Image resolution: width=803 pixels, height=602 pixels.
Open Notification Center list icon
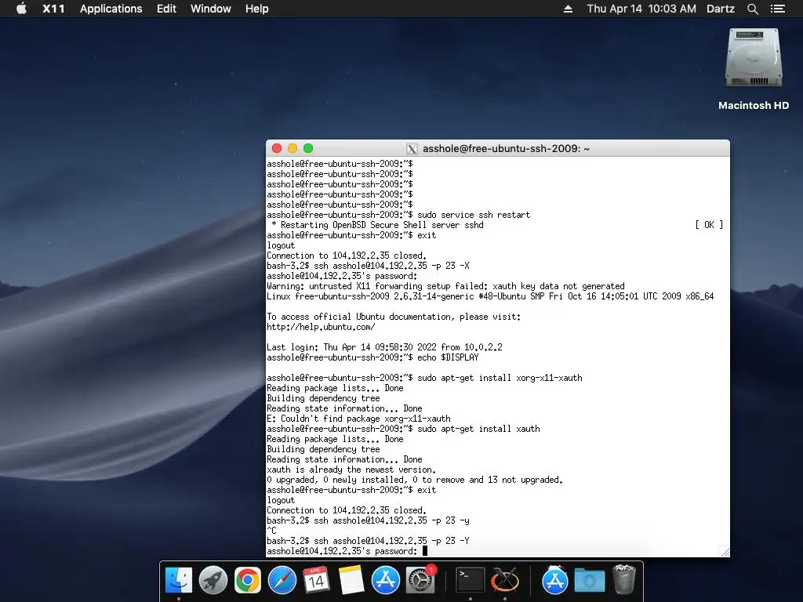point(778,9)
